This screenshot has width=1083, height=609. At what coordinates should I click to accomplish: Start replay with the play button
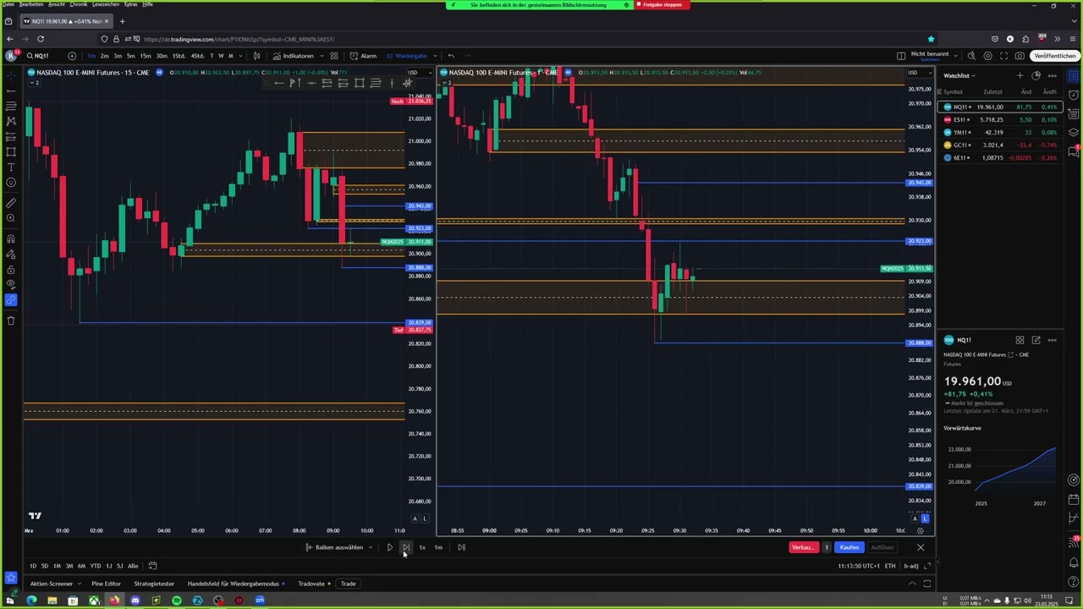(x=389, y=547)
